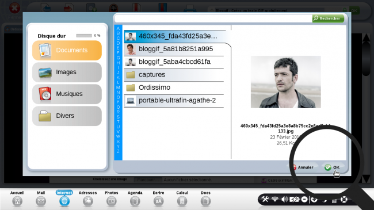Open the Adresses contacts icon
This screenshot has height=210, width=374.
click(88, 201)
